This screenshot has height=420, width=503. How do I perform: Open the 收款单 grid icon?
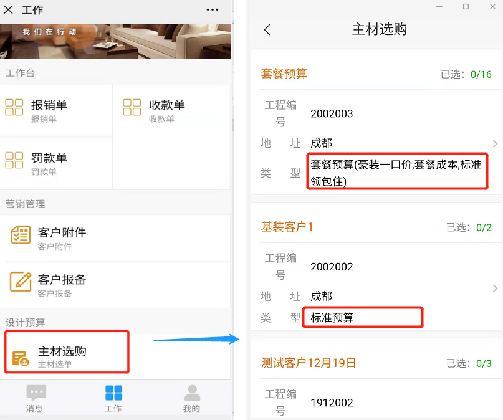(x=132, y=107)
